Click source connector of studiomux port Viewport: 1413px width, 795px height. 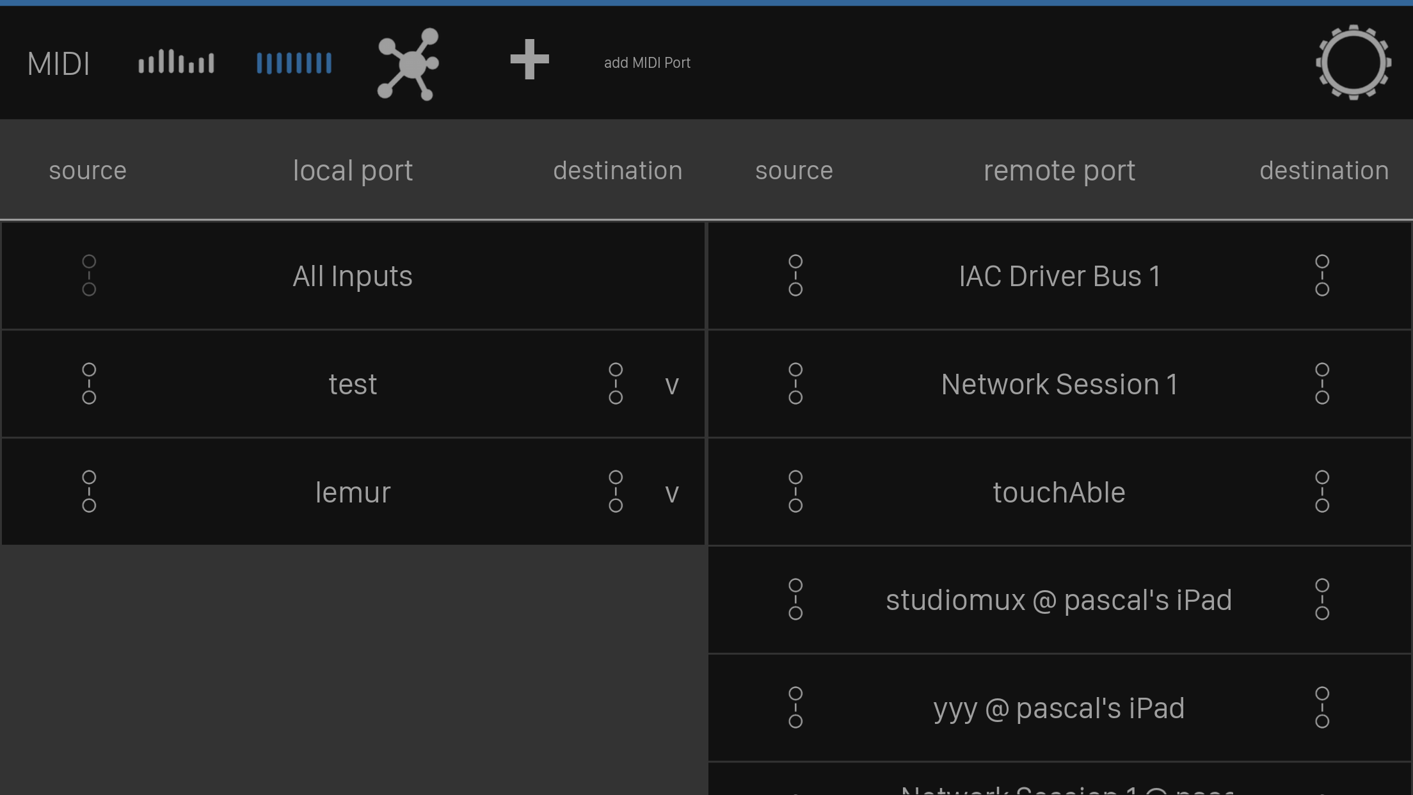tap(795, 600)
